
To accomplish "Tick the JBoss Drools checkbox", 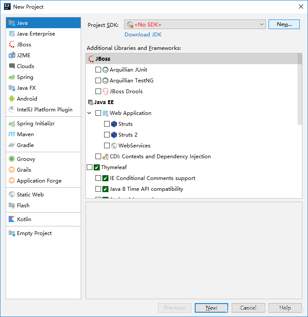I will coord(98,92).
